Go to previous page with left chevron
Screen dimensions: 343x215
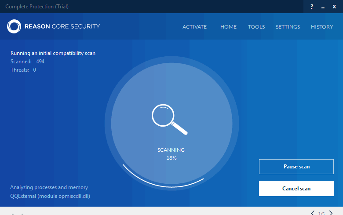313,213
